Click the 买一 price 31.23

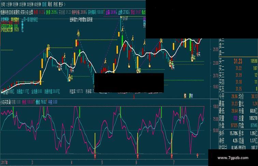[x=238, y=61]
